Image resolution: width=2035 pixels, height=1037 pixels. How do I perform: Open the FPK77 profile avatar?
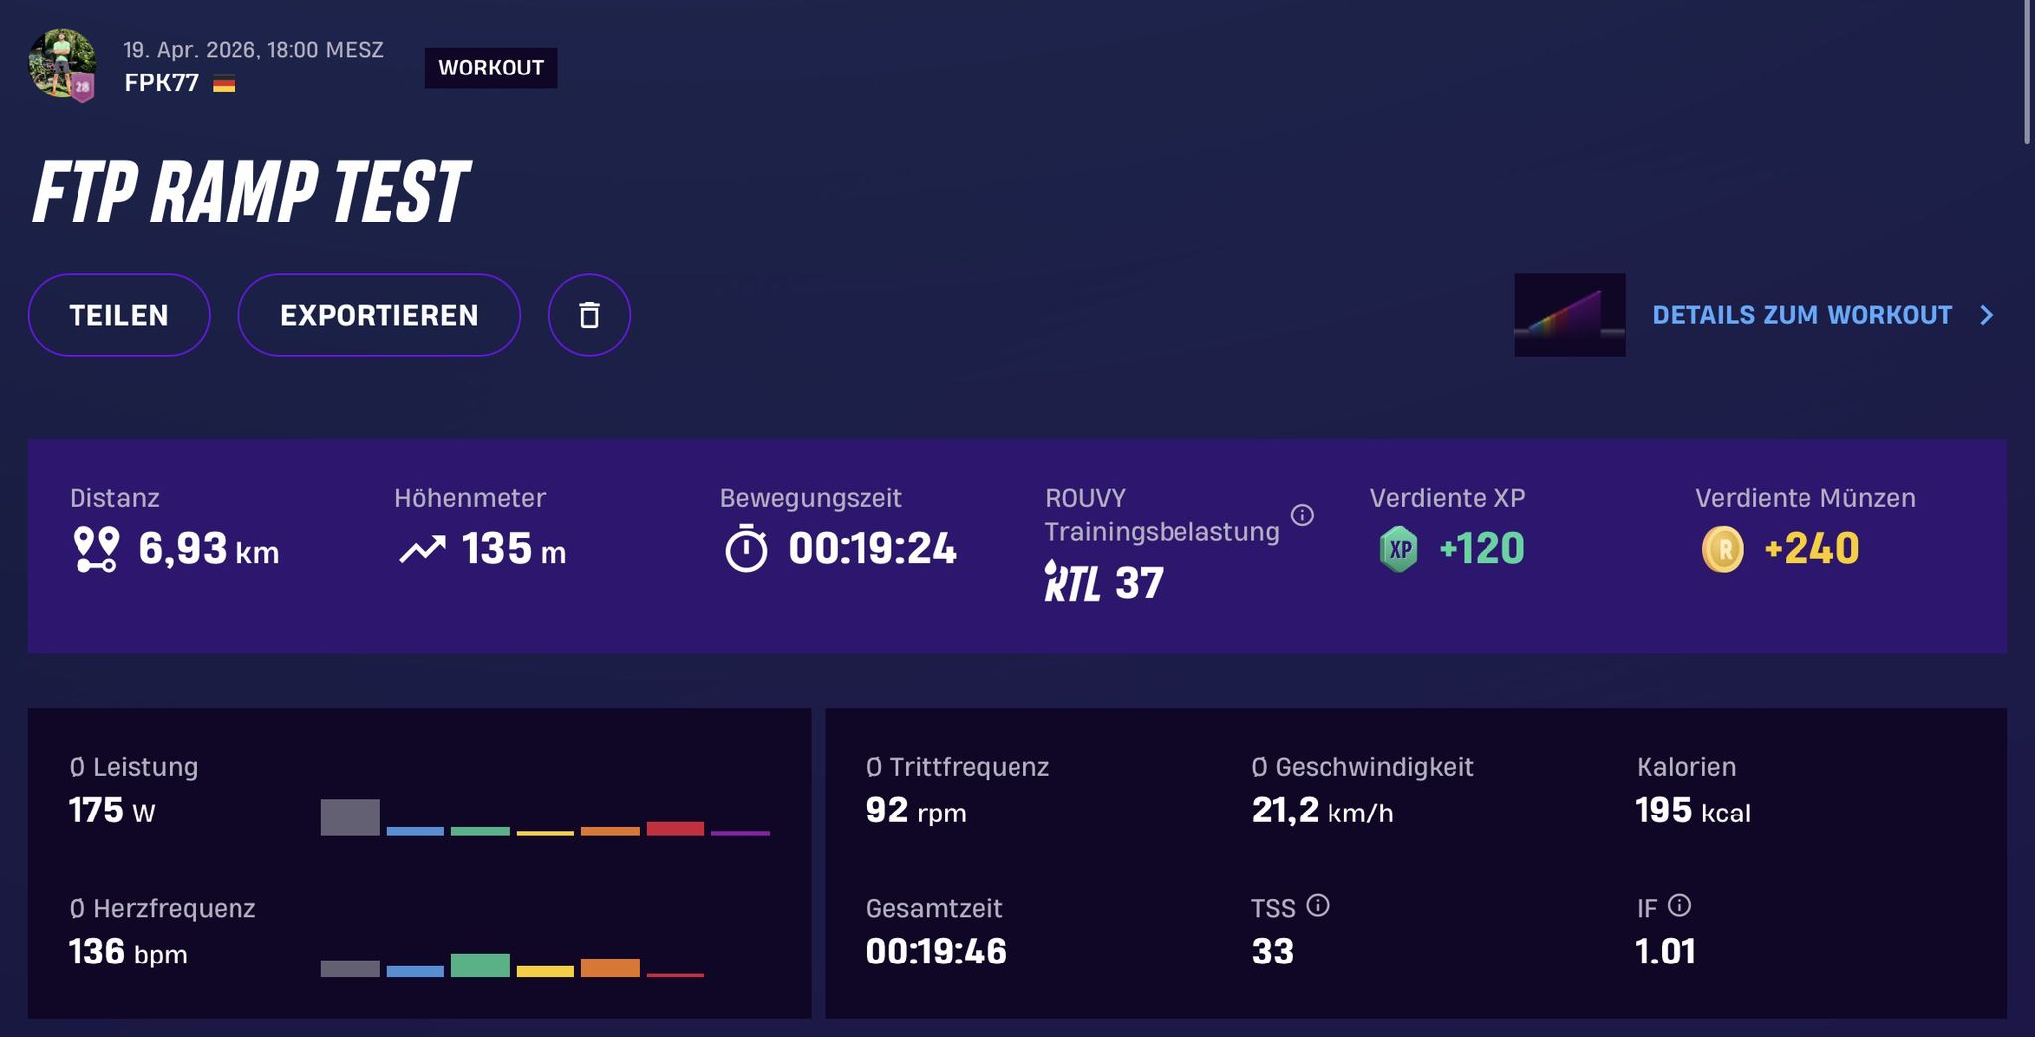coord(63,66)
